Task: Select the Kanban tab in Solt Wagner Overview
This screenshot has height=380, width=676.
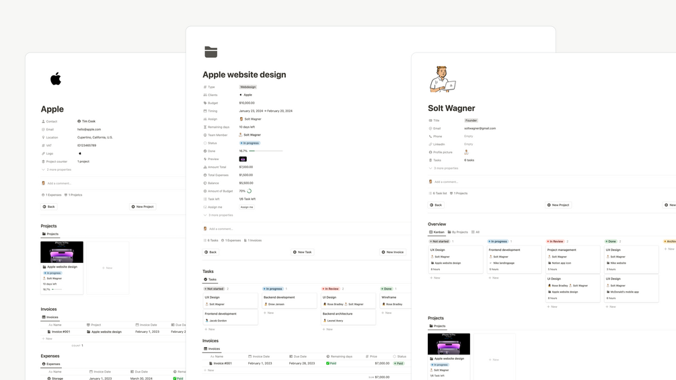Action: pos(437,232)
